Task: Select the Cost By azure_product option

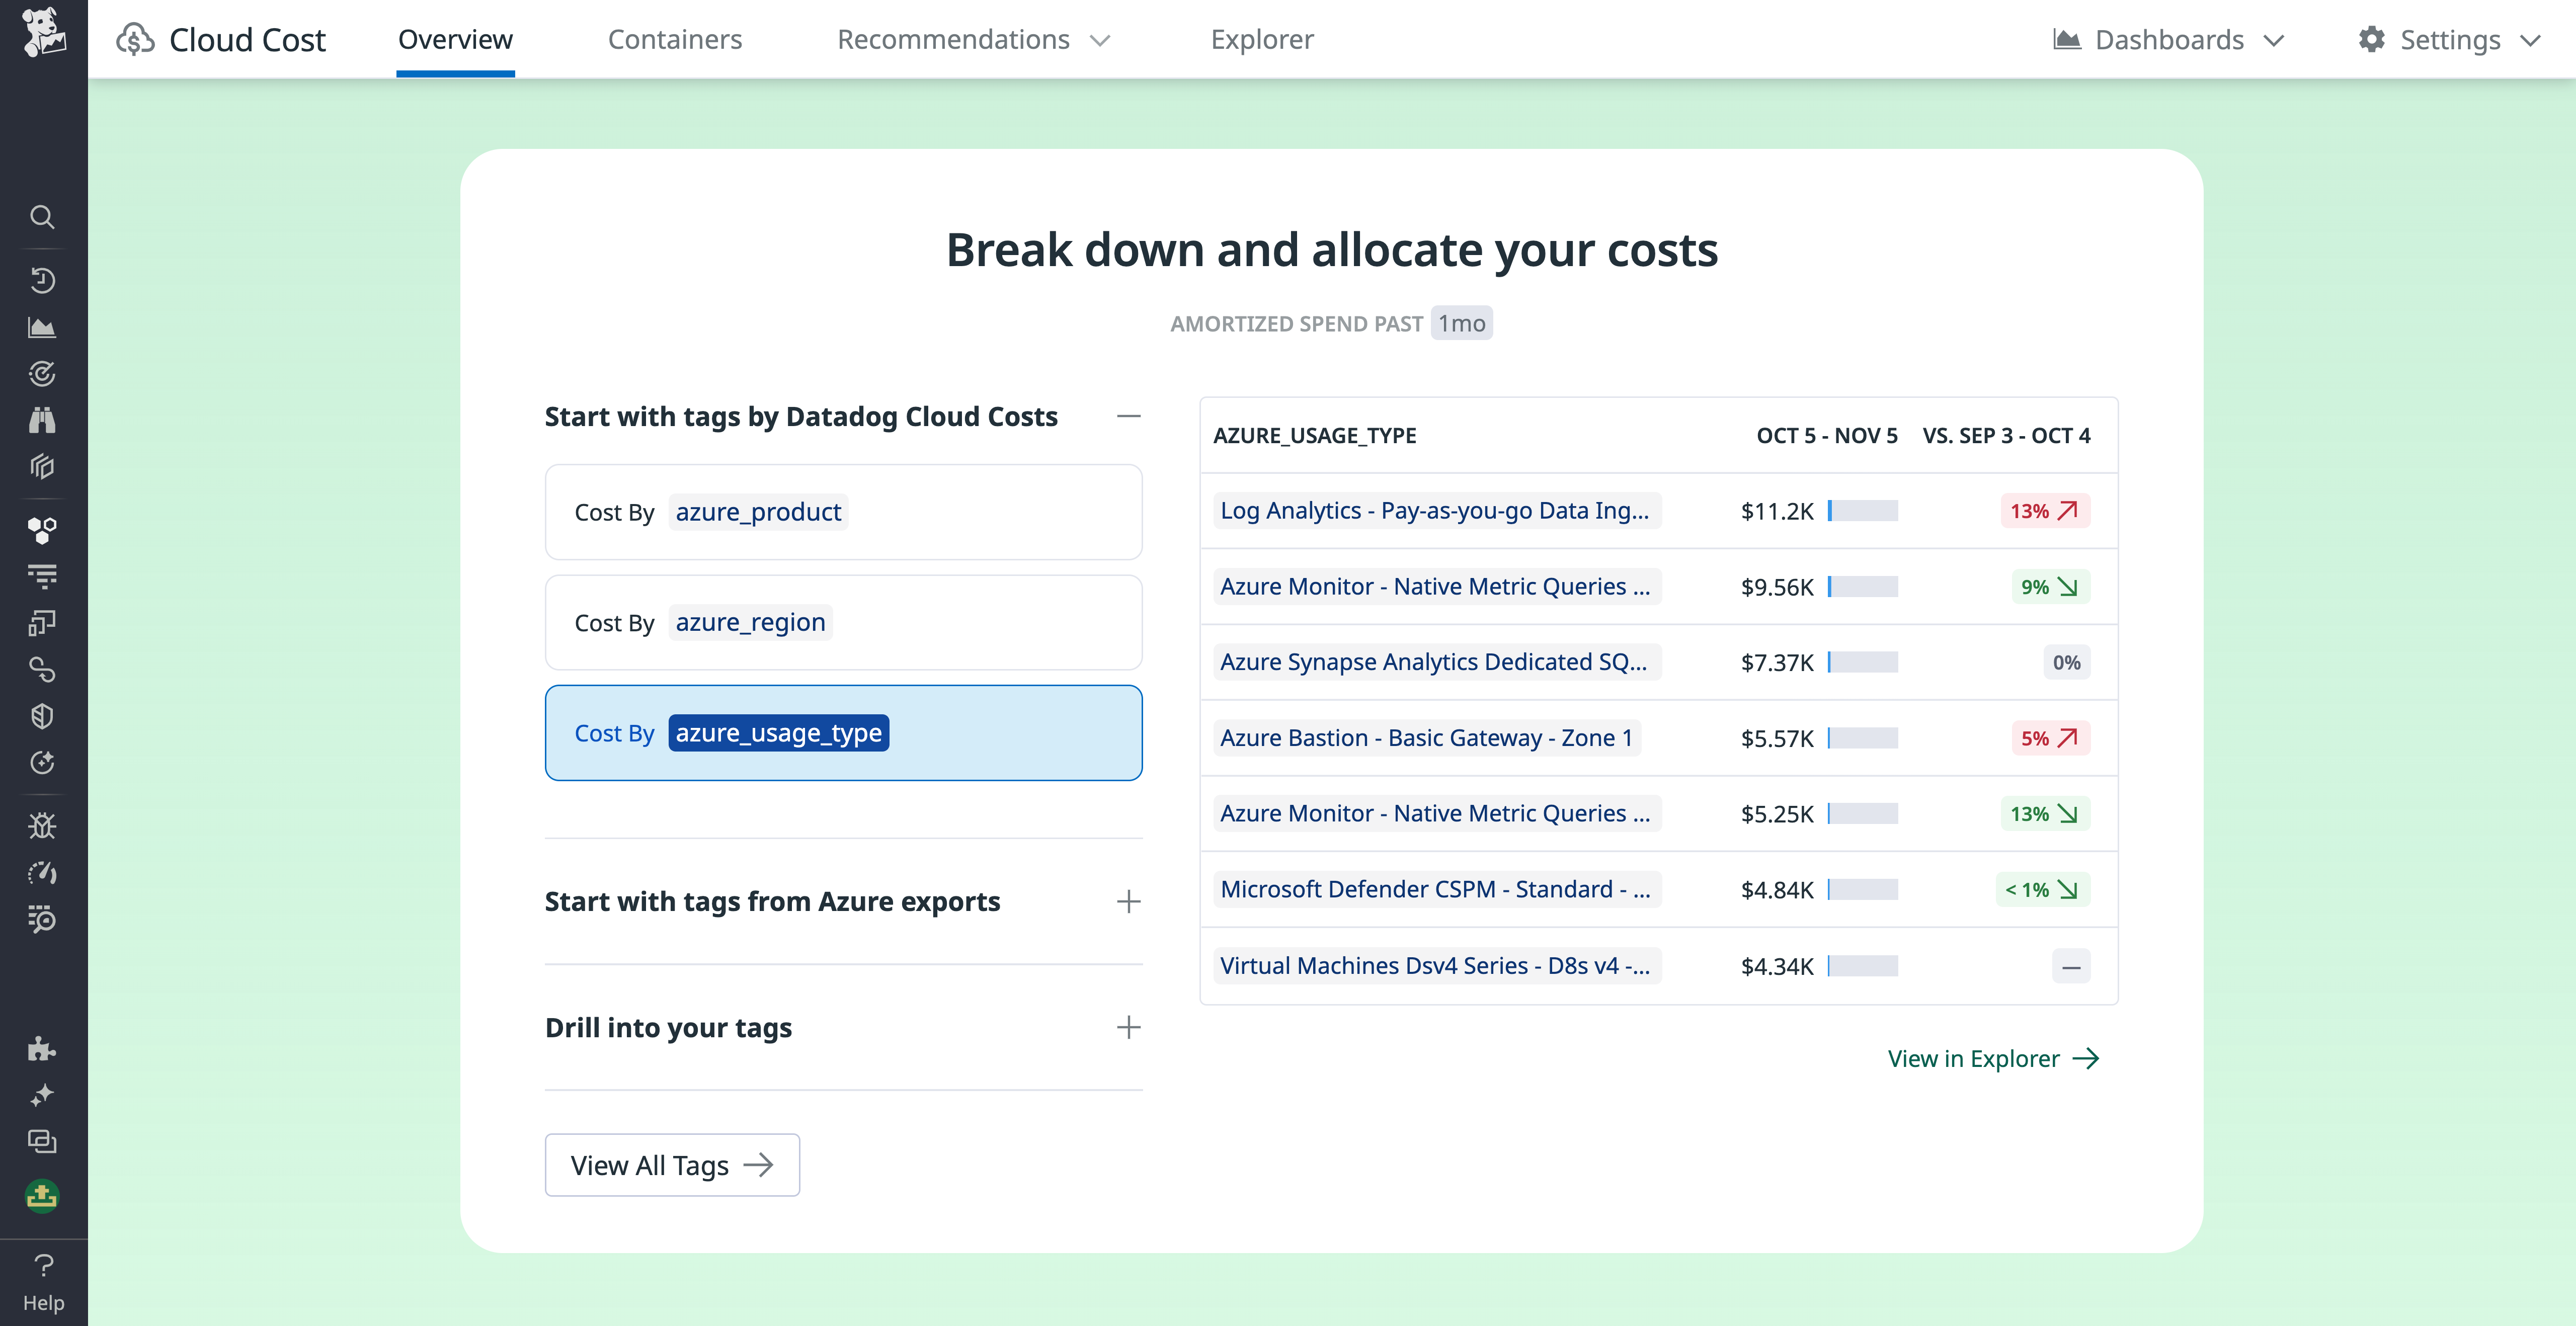Action: click(843, 511)
